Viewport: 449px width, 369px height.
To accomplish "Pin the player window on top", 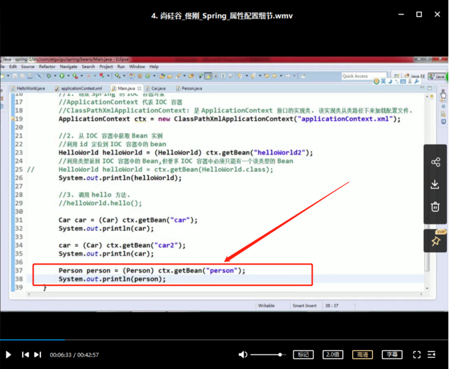I will click(x=436, y=241).
